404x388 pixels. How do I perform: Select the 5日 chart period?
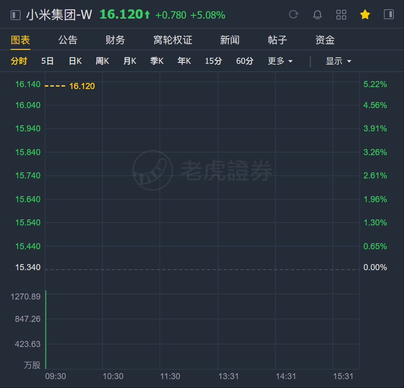point(48,61)
